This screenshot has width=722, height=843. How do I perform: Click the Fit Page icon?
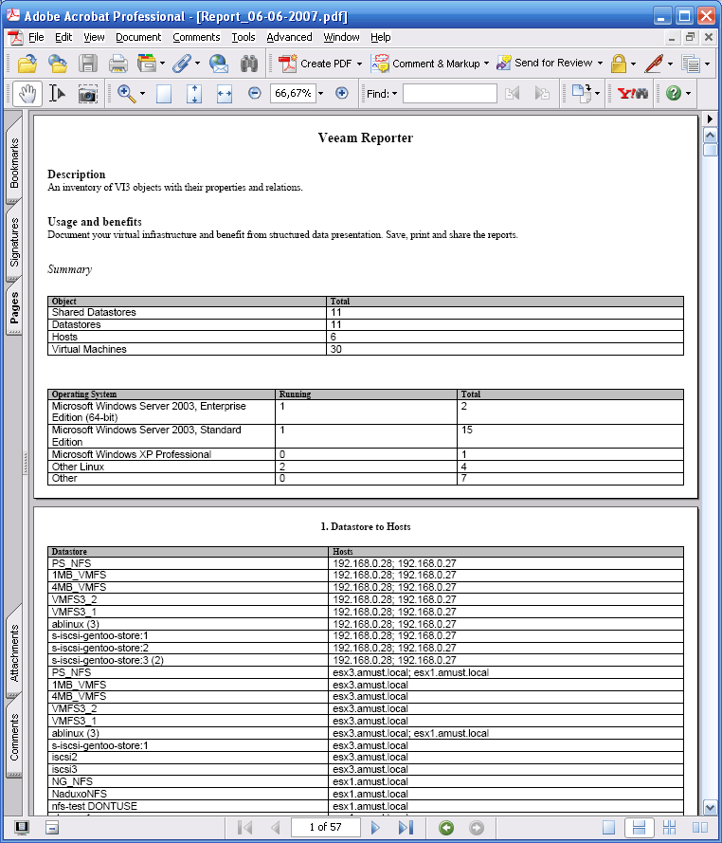coord(194,94)
